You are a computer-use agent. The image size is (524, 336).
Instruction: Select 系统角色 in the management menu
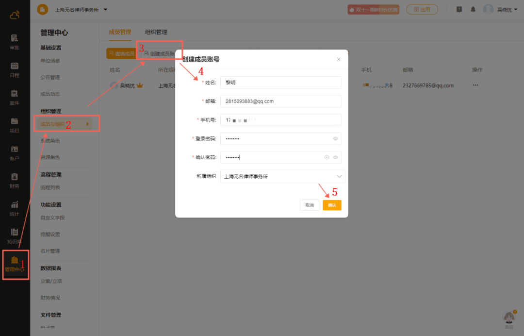50,141
